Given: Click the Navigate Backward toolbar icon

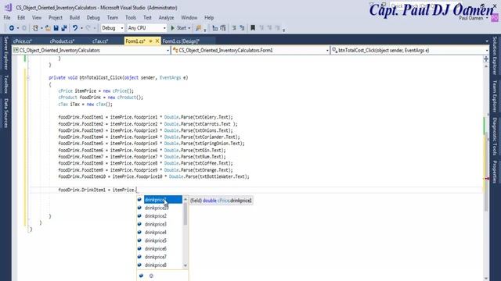Looking at the screenshot, I should [x=12, y=28].
